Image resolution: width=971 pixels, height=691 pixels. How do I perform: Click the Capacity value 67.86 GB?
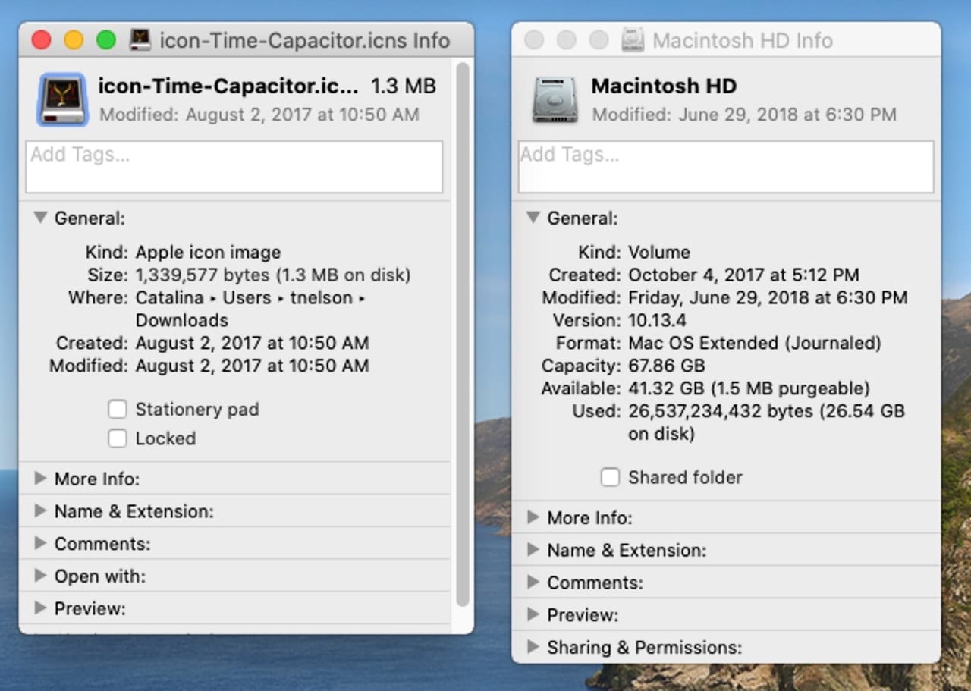[667, 366]
